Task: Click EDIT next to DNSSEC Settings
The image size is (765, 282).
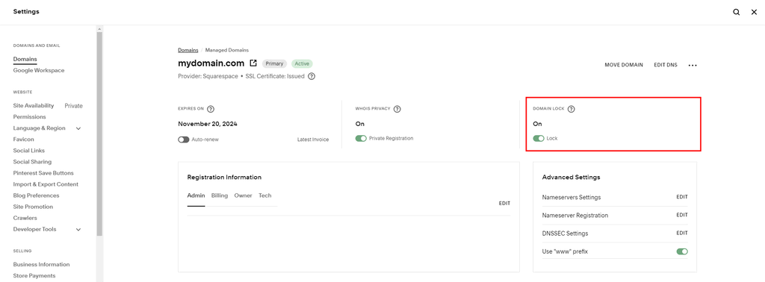Action: pyautogui.click(x=681, y=233)
